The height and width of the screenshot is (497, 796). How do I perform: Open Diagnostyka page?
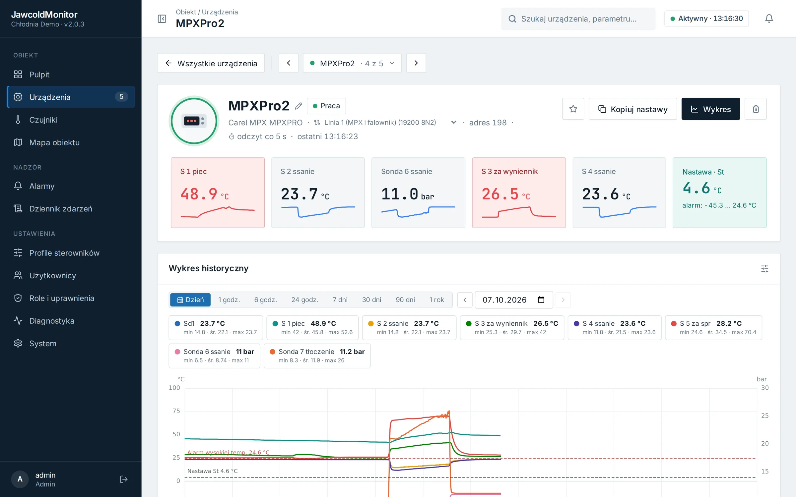click(x=71, y=321)
